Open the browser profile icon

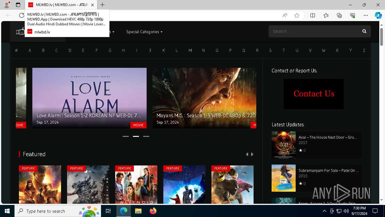(x=7, y=5)
